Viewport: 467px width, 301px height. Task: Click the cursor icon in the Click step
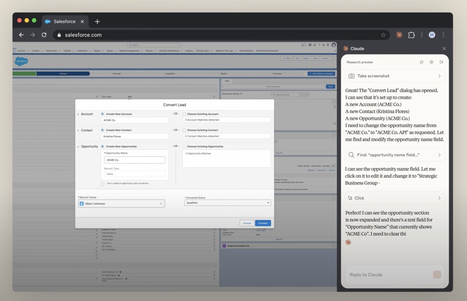pyautogui.click(x=350, y=198)
